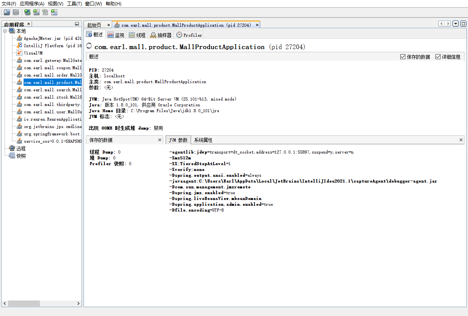The height and width of the screenshot is (316, 468).
Task: Click the loading spinner icon beside page title
Action: (x=89, y=46)
